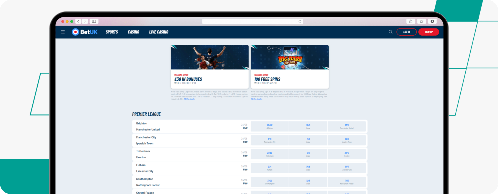This screenshot has width=498, height=194.
Task: Open the Live Casino section
Action: [159, 32]
